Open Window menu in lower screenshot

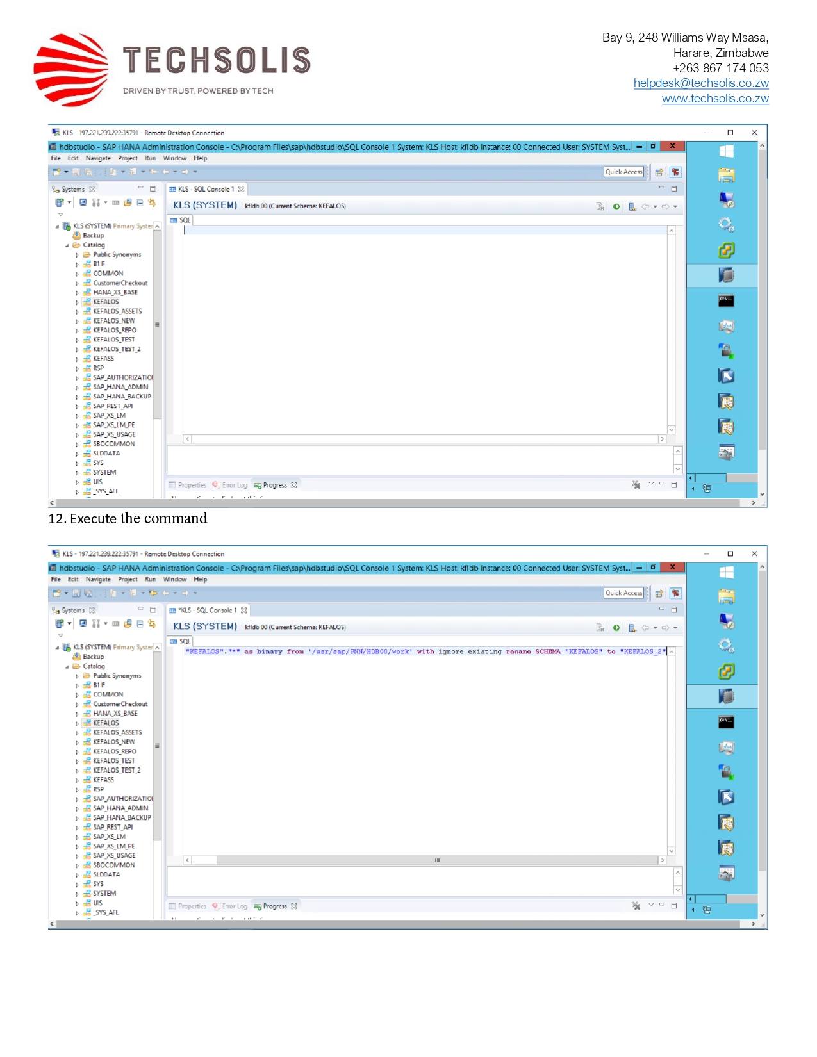tap(175, 579)
